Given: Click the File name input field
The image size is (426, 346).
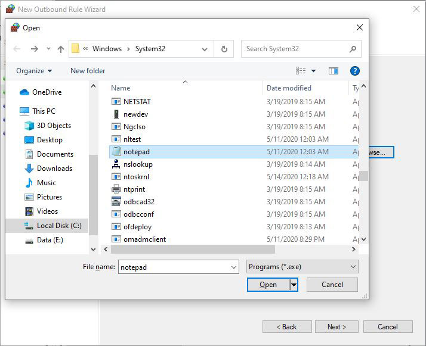Looking at the screenshot, I should pos(178,267).
